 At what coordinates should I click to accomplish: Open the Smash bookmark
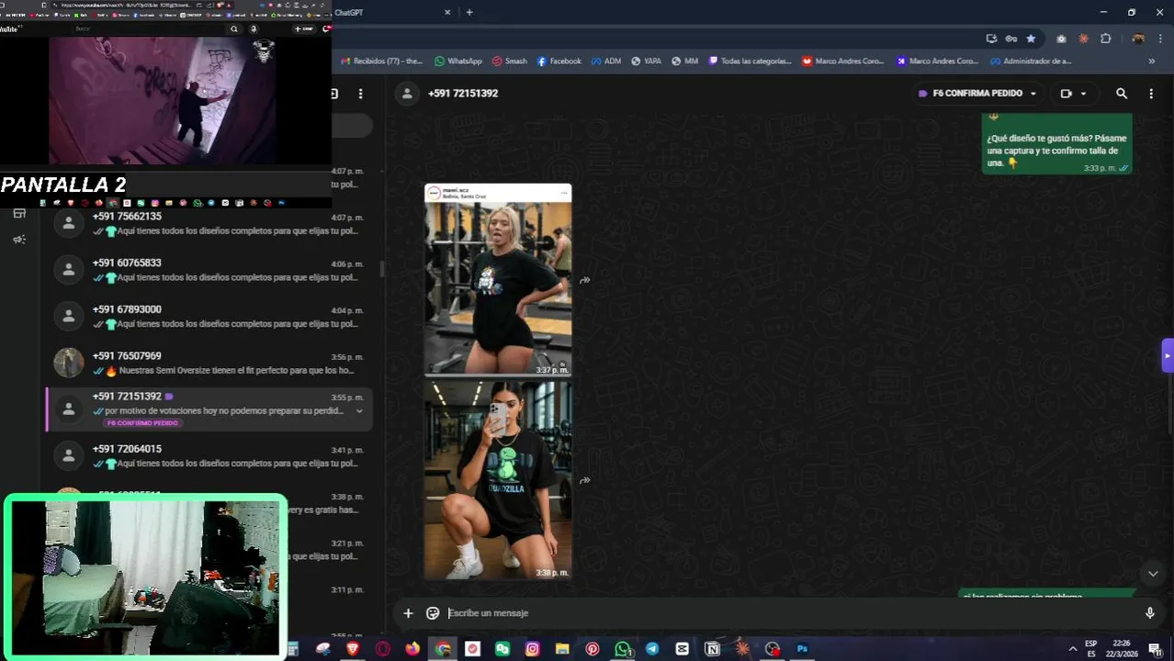[x=509, y=62]
